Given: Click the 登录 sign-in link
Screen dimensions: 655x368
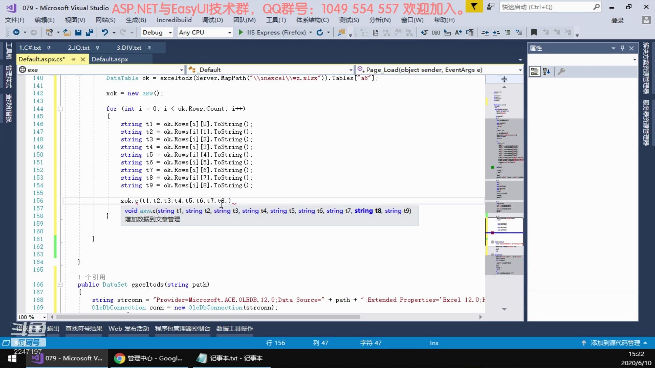Looking at the screenshot, I should pyautogui.click(x=617, y=20).
